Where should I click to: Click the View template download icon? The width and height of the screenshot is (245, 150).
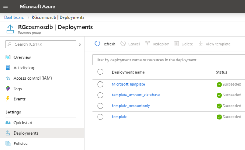[201, 43]
